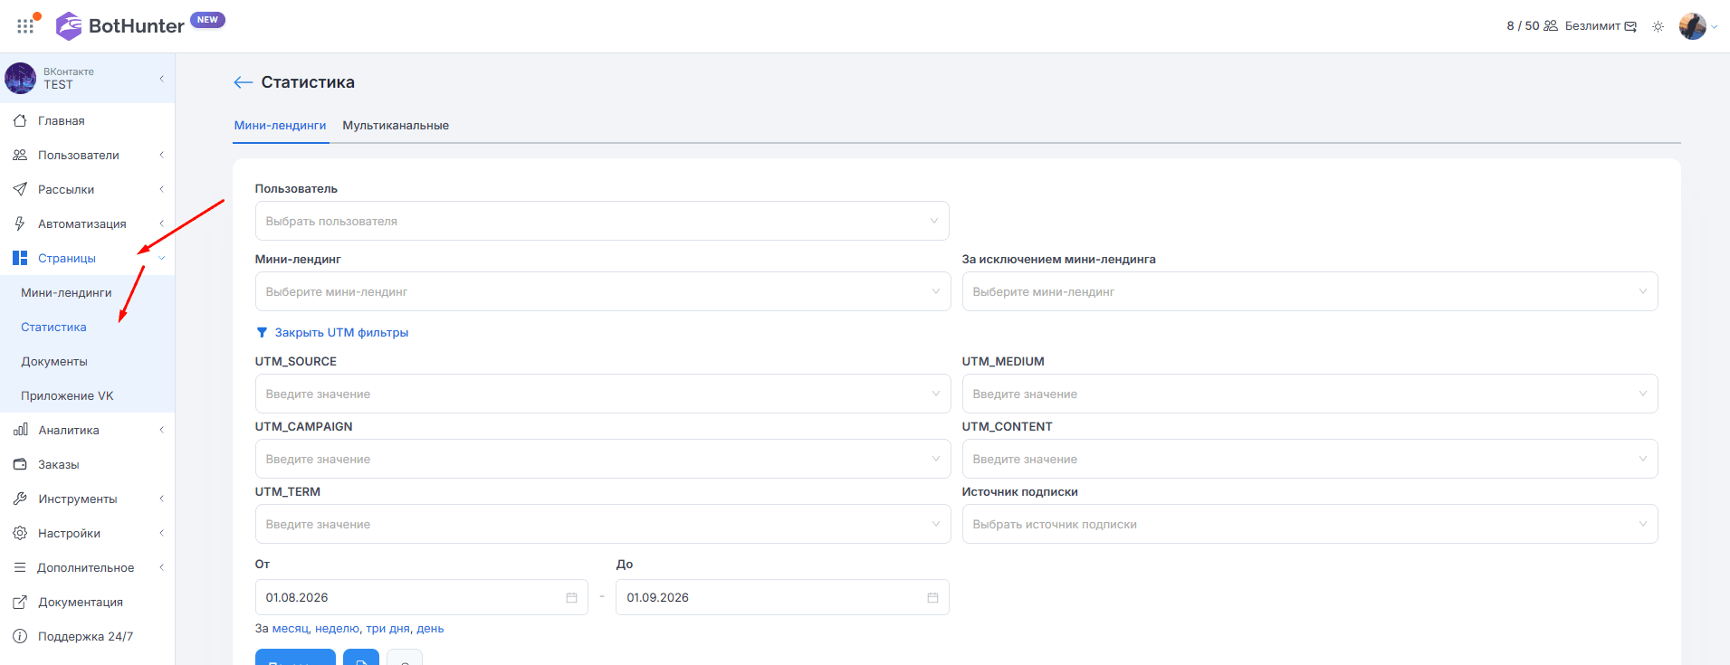
Task: Open the calendar icon in the От date field
Action: tap(571, 598)
